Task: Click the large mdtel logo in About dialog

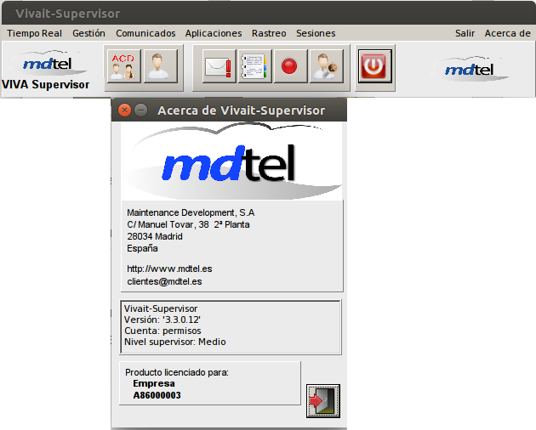Action: pos(231,162)
